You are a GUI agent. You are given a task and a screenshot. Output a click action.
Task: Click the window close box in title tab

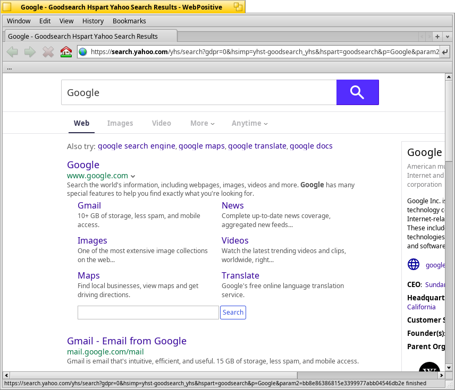[x=7, y=7]
